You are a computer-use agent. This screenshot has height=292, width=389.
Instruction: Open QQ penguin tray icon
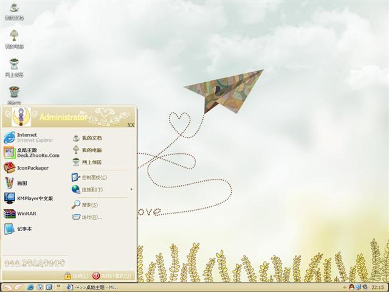pyautogui.click(x=351, y=287)
